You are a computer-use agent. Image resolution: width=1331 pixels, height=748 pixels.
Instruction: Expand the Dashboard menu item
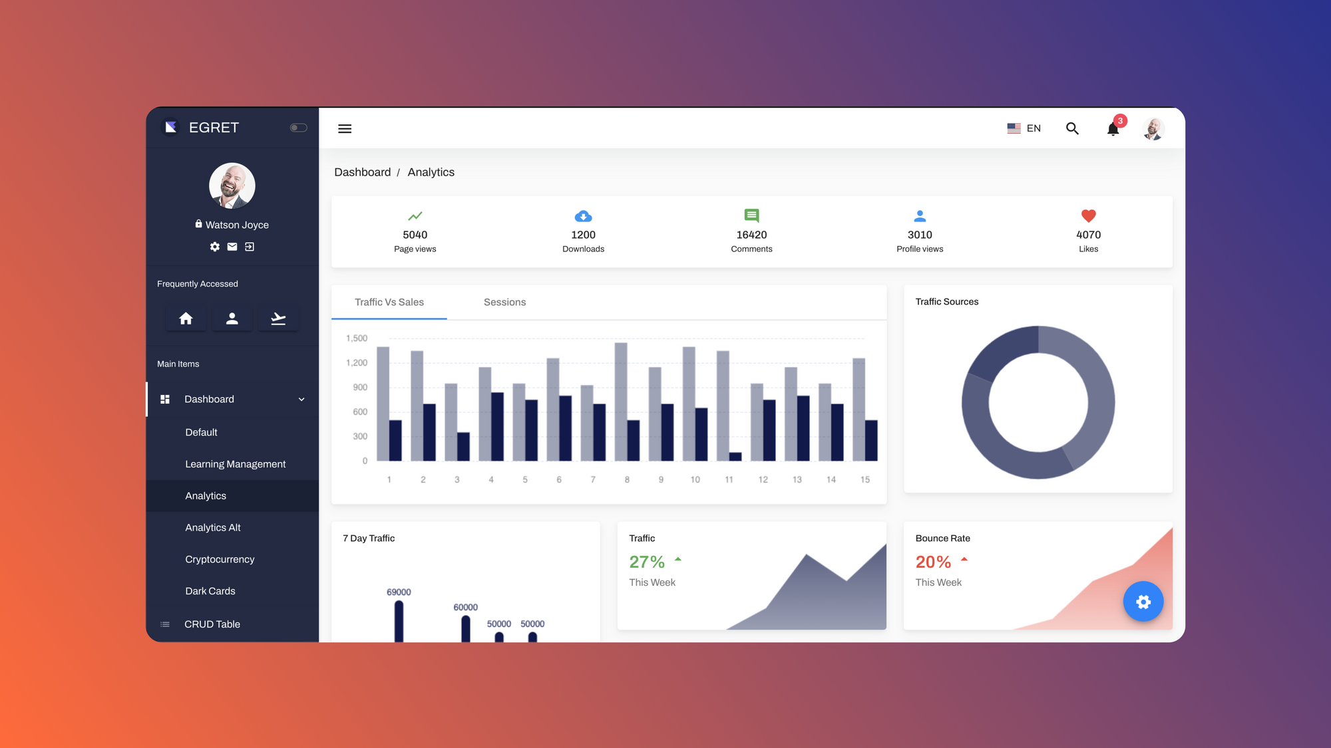click(x=300, y=399)
